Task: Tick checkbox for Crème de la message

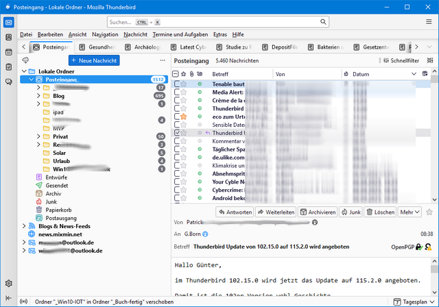Action: point(177,100)
